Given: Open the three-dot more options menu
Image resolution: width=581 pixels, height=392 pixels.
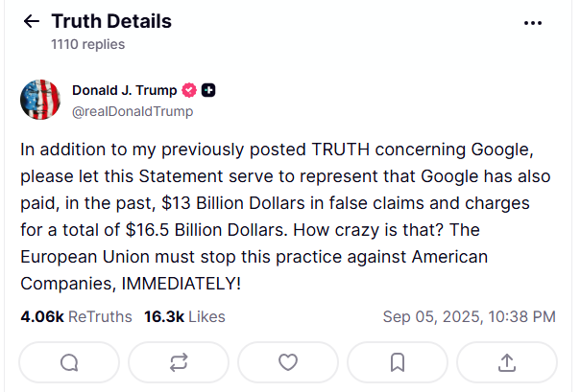Looking at the screenshot, I should point(533,23).
